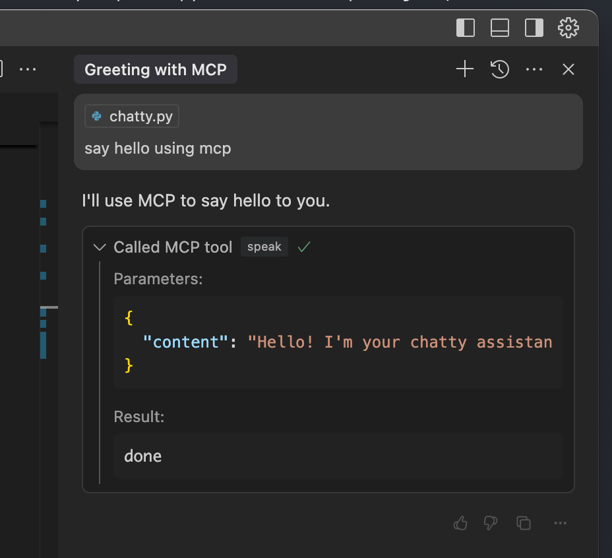Collapse the Called MCP tool section
Screen dimensions: 612x558
tap(100, 247)
